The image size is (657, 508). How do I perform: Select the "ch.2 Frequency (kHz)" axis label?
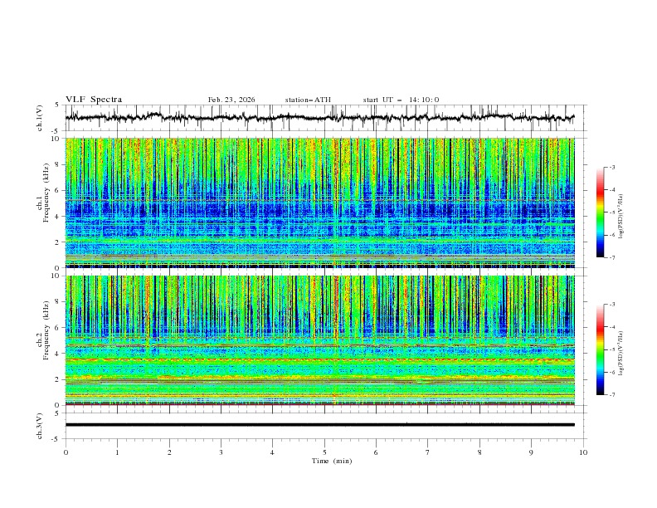pos(43,330)
